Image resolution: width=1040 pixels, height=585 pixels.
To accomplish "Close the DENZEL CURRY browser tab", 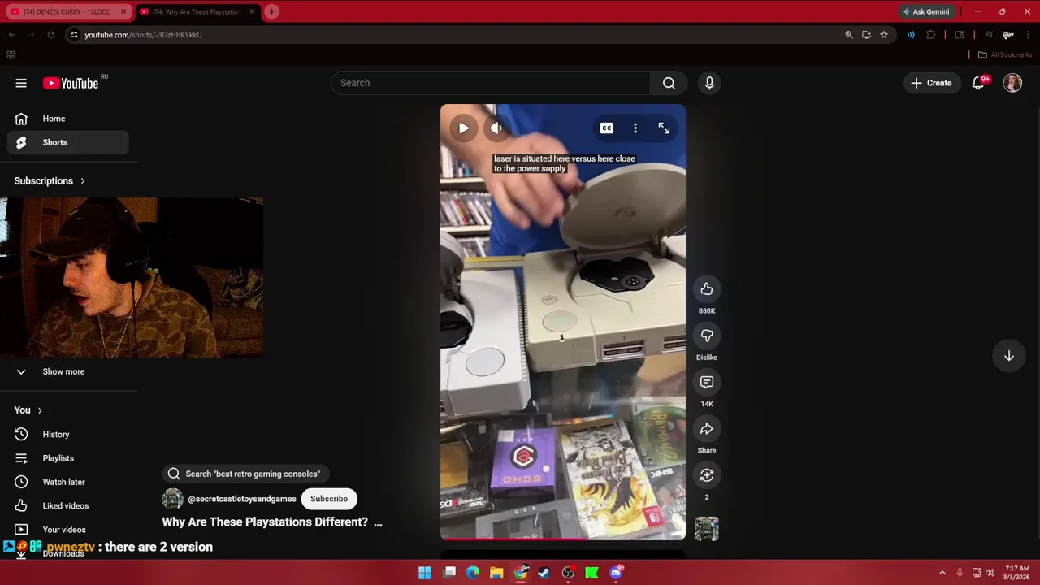I will (123, 11).
